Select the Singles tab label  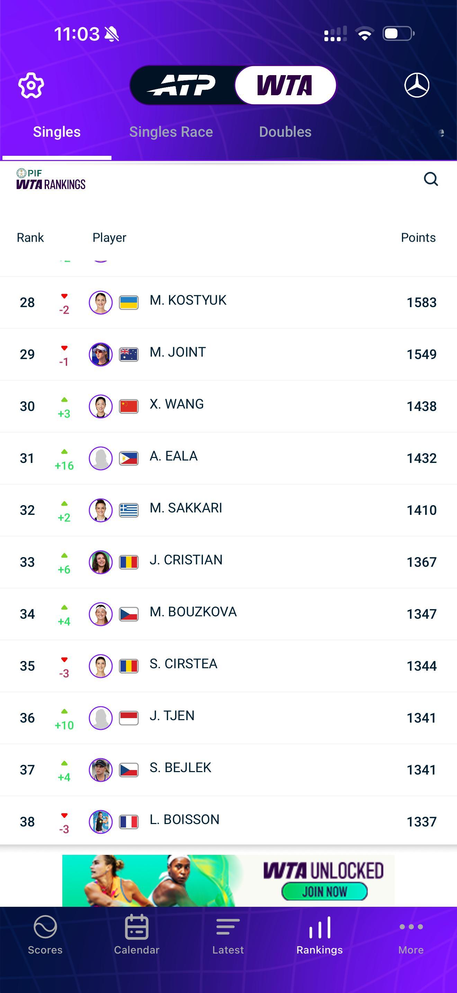pos(56,132)
